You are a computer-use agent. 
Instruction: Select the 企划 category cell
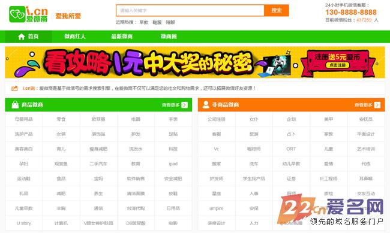[x=291, y=119]
